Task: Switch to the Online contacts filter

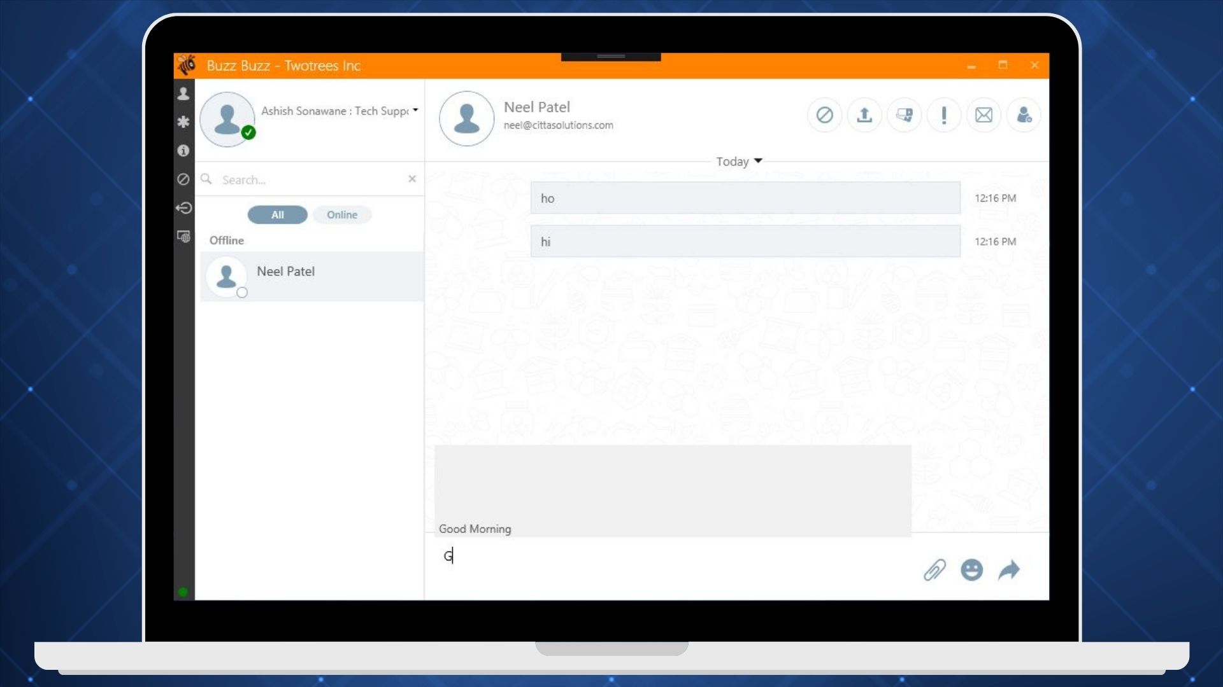Action: tap(342, 215)
